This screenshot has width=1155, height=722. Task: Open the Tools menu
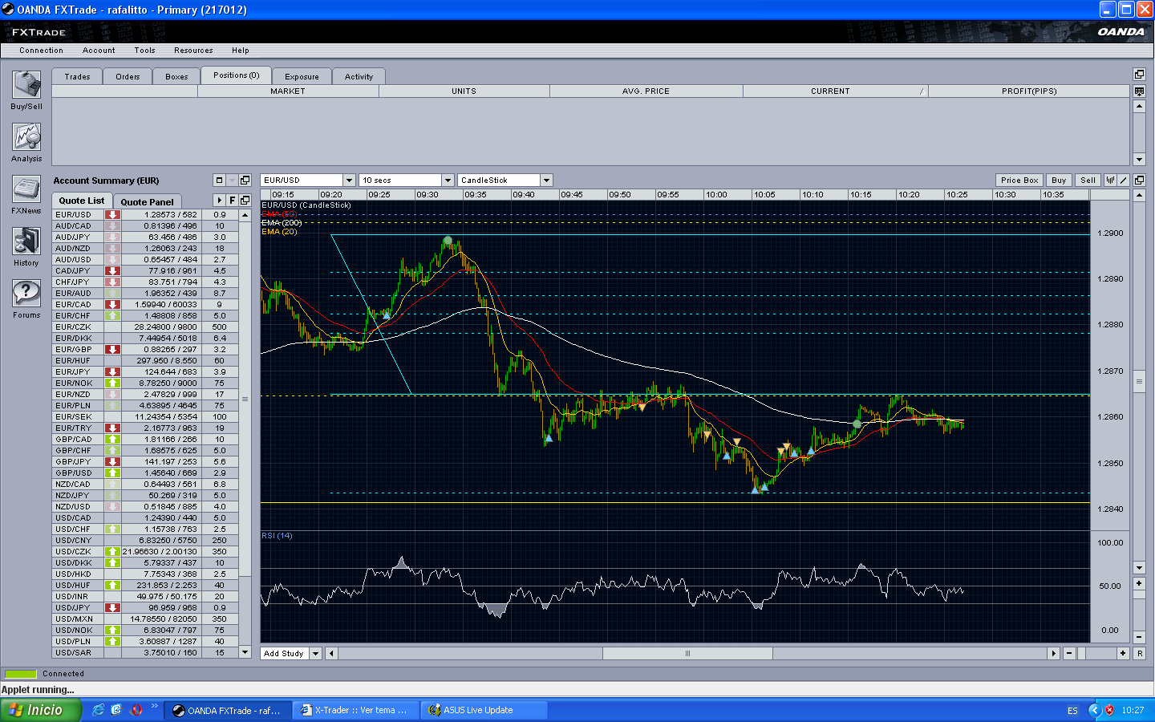[x=145, y=51]
